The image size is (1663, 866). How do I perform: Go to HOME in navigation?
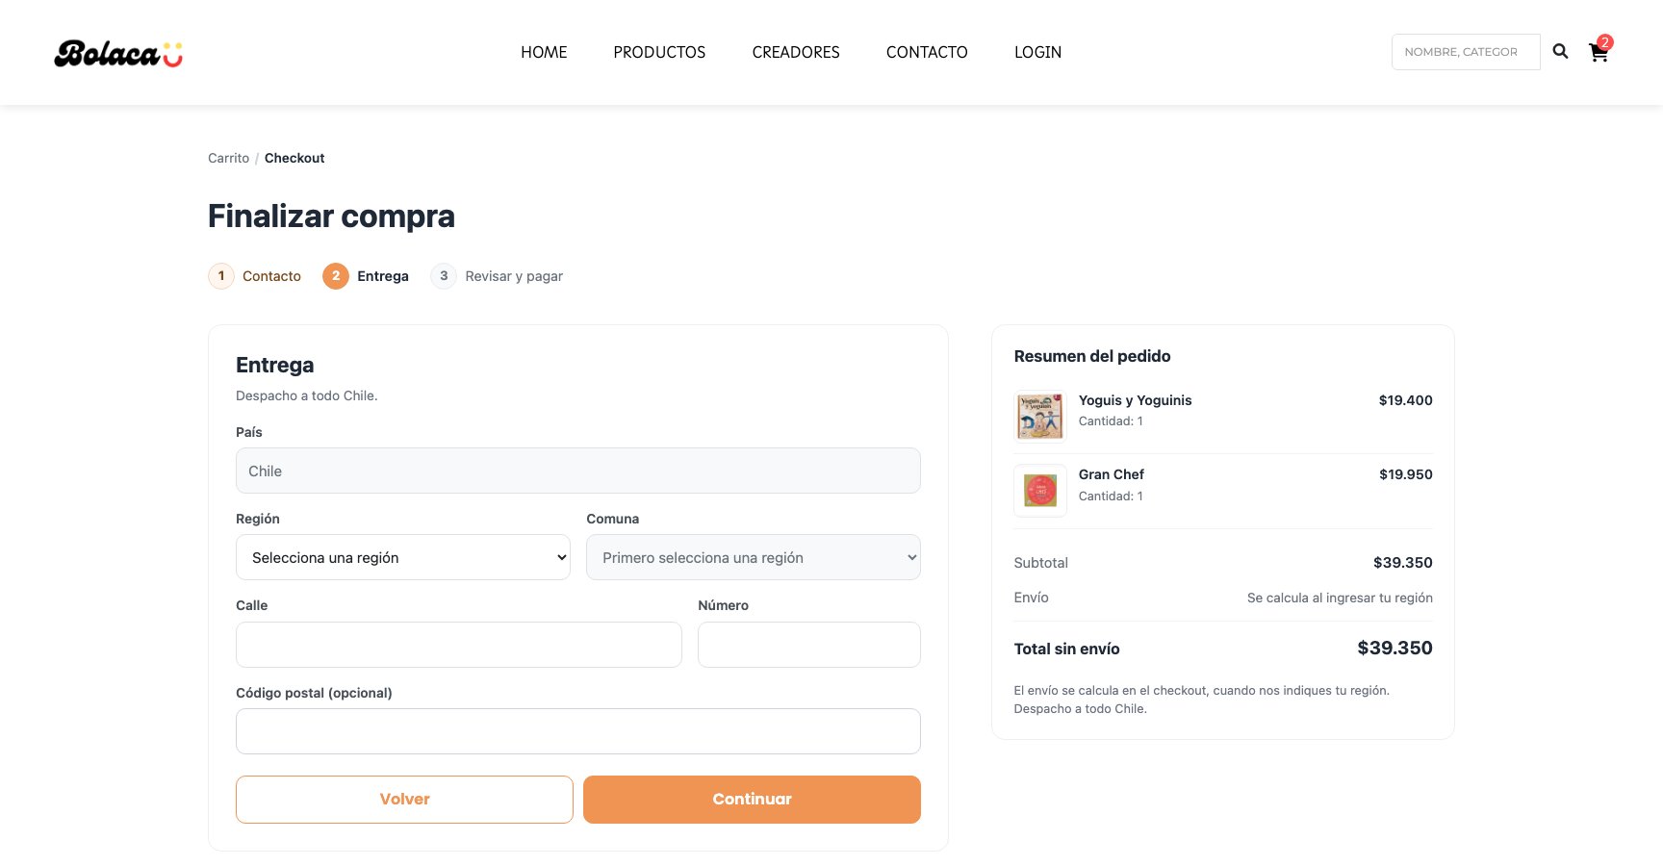[544, 52]
